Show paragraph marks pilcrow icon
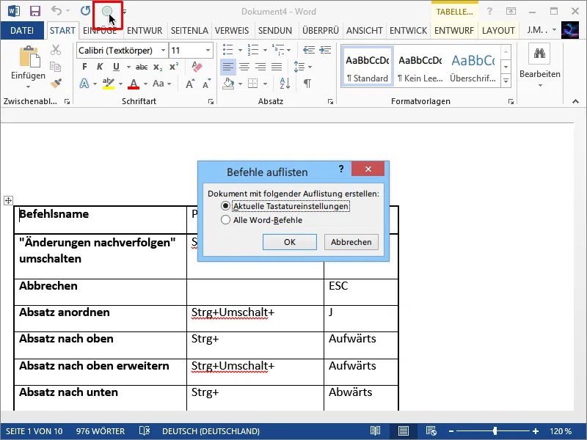 307,83
